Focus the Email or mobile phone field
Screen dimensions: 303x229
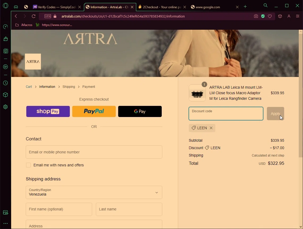pos(94,152)
